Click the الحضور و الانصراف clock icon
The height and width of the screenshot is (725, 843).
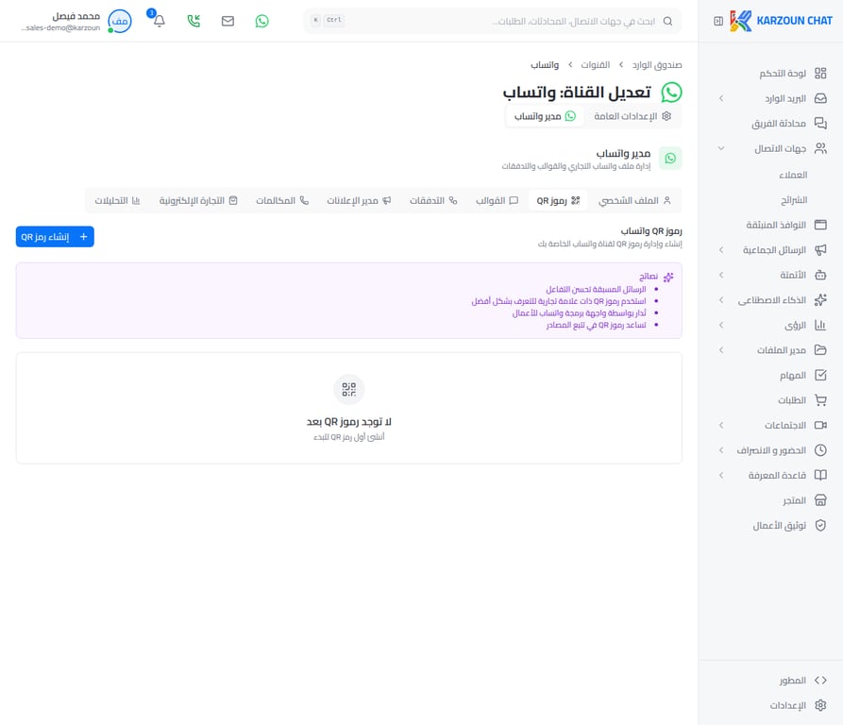(820, 450)
